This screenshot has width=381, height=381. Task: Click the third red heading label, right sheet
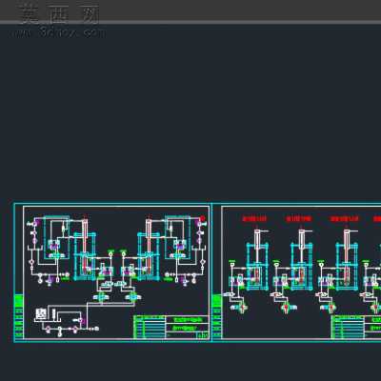(344, 219)
